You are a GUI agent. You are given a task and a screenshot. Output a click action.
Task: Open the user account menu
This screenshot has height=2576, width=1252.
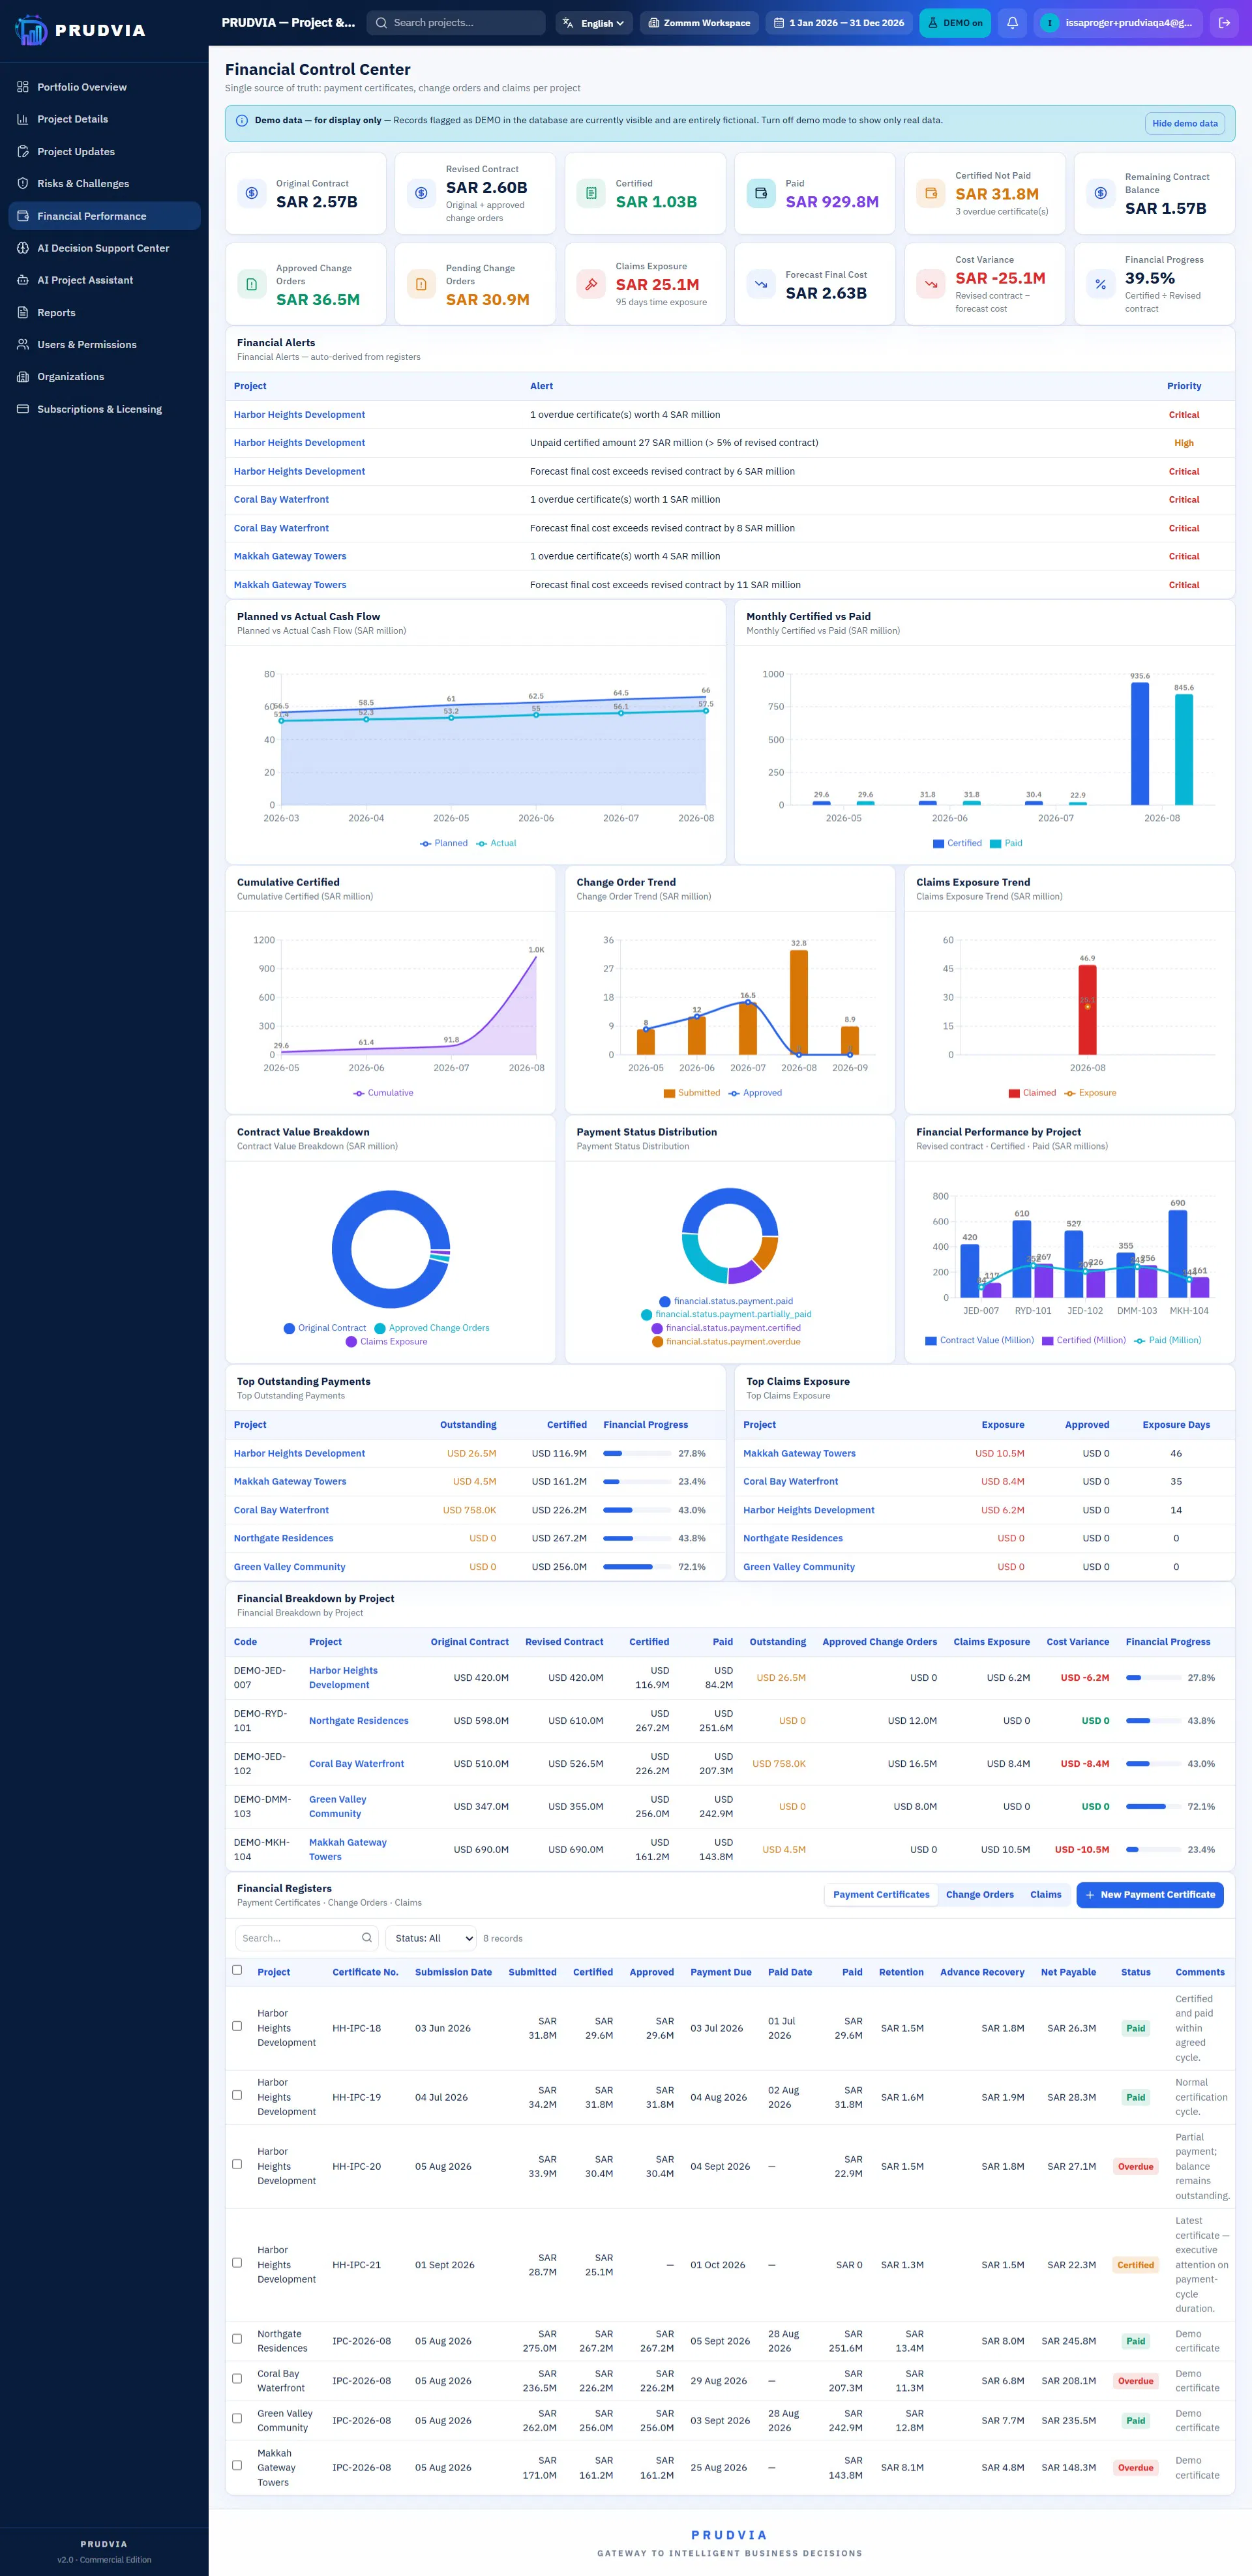(x=1118, y=22)
